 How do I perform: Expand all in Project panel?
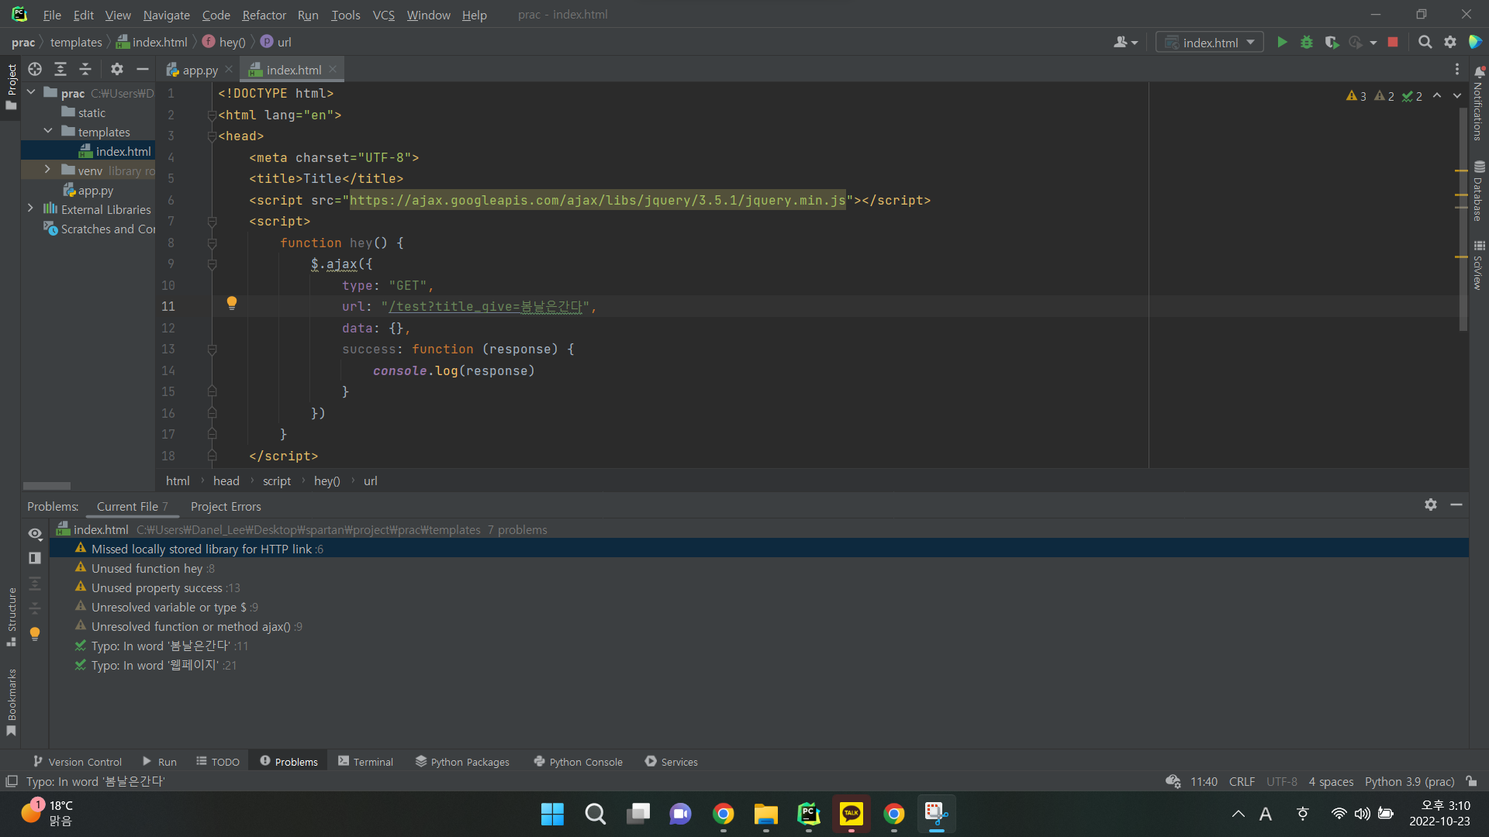click(x=60, y=69)
